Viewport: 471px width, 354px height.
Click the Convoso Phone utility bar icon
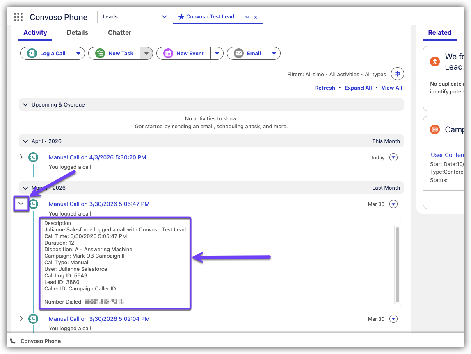point(13,341)
